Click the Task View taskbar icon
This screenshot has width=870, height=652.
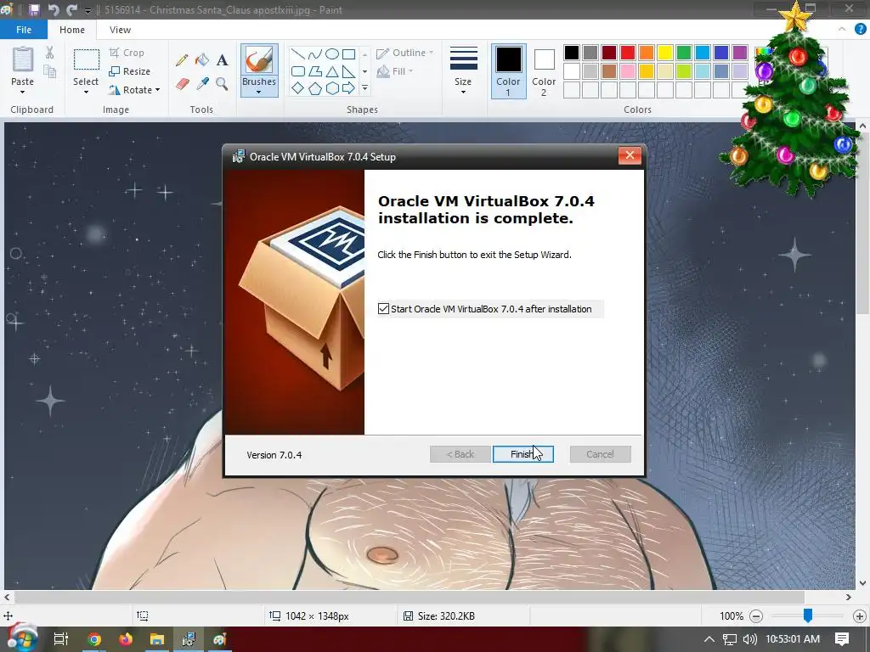61,639
